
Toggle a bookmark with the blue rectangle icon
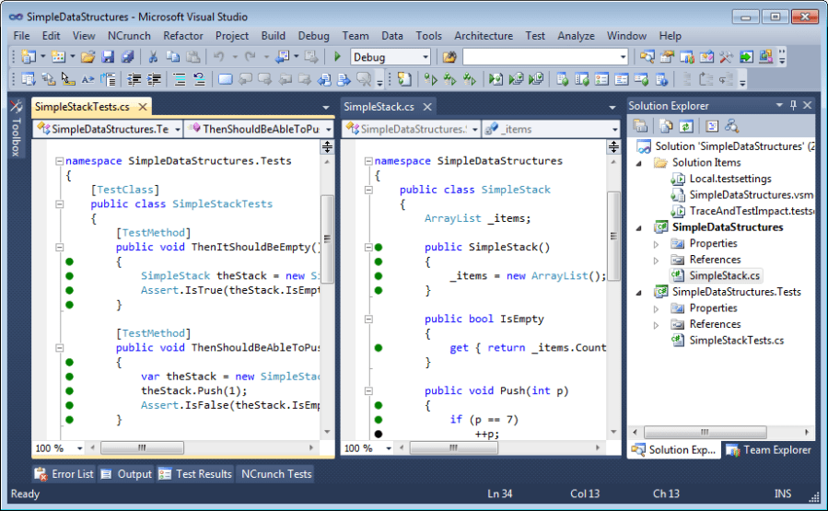tap(226, 80)
